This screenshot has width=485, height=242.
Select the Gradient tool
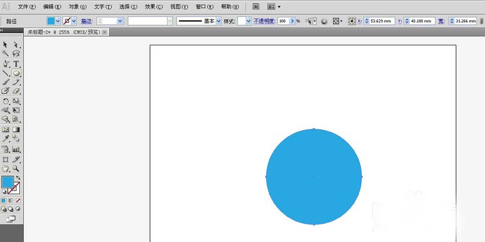(16, 129)
